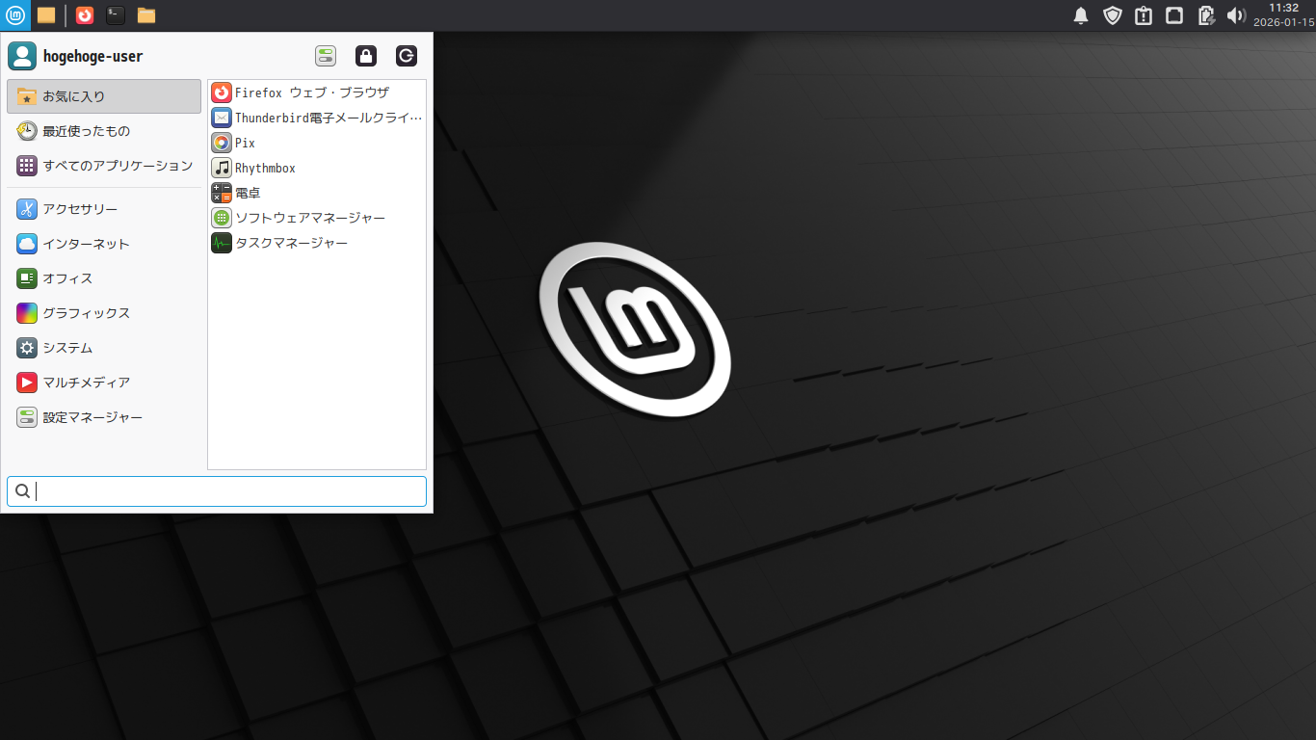Open the Pix image viewer
The height and width of the screenshot is (740, 1316).
pyautogui.click(x=317, y=143)
